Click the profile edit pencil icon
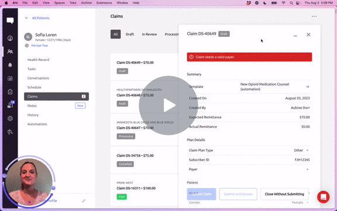The height and width of the screenshot is (211, 337). click(x=84, y=201)
